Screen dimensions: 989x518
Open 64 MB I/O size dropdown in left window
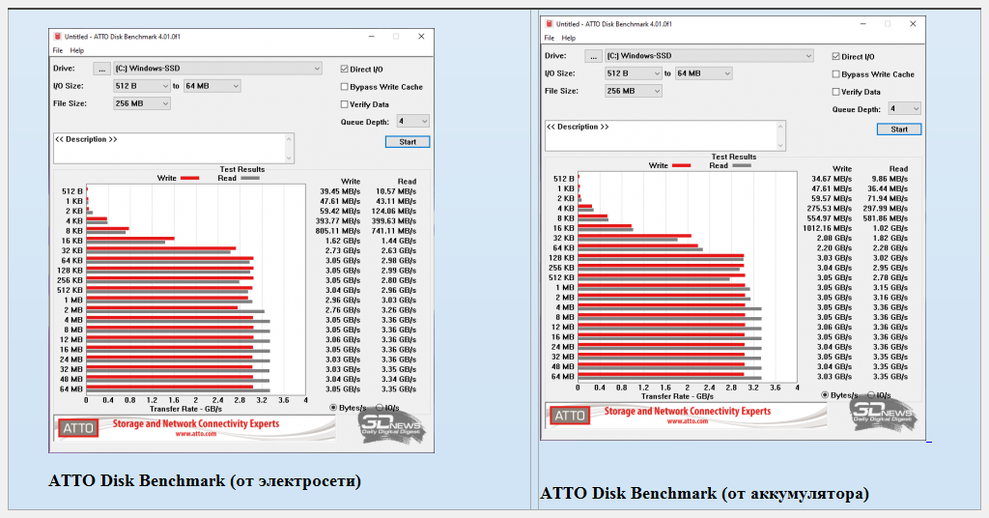(212, 86)
